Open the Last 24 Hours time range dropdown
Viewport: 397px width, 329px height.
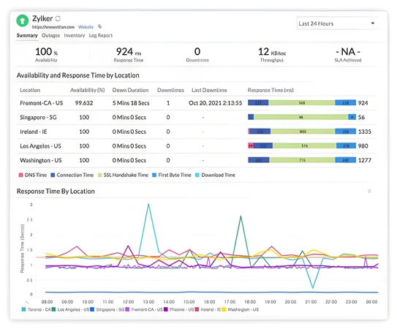[338, 23]
